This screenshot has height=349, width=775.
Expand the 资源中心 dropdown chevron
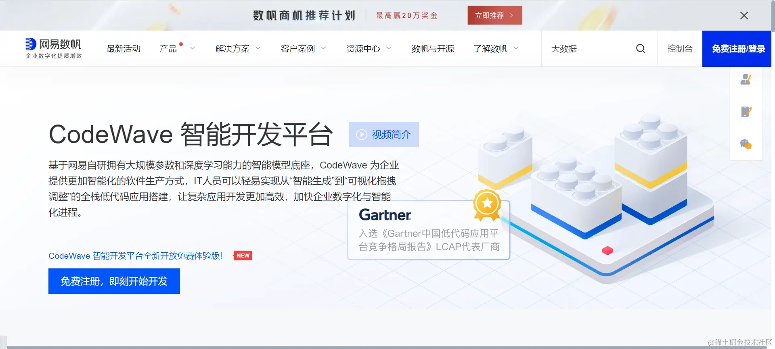click(389, 48)
